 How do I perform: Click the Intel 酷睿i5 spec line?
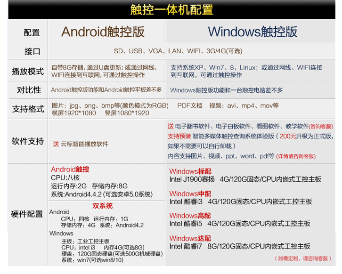(x=240, y=224)
